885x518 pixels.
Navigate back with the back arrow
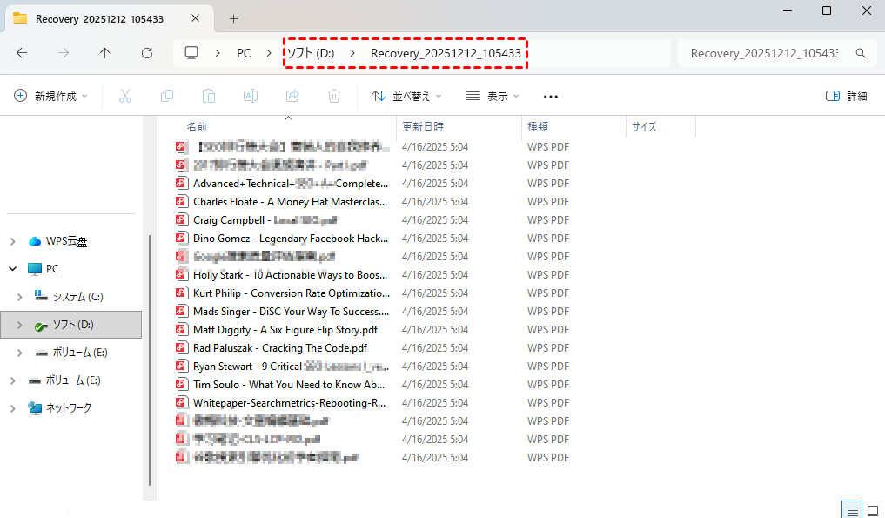pyautogui.click(x=22, y=53)
